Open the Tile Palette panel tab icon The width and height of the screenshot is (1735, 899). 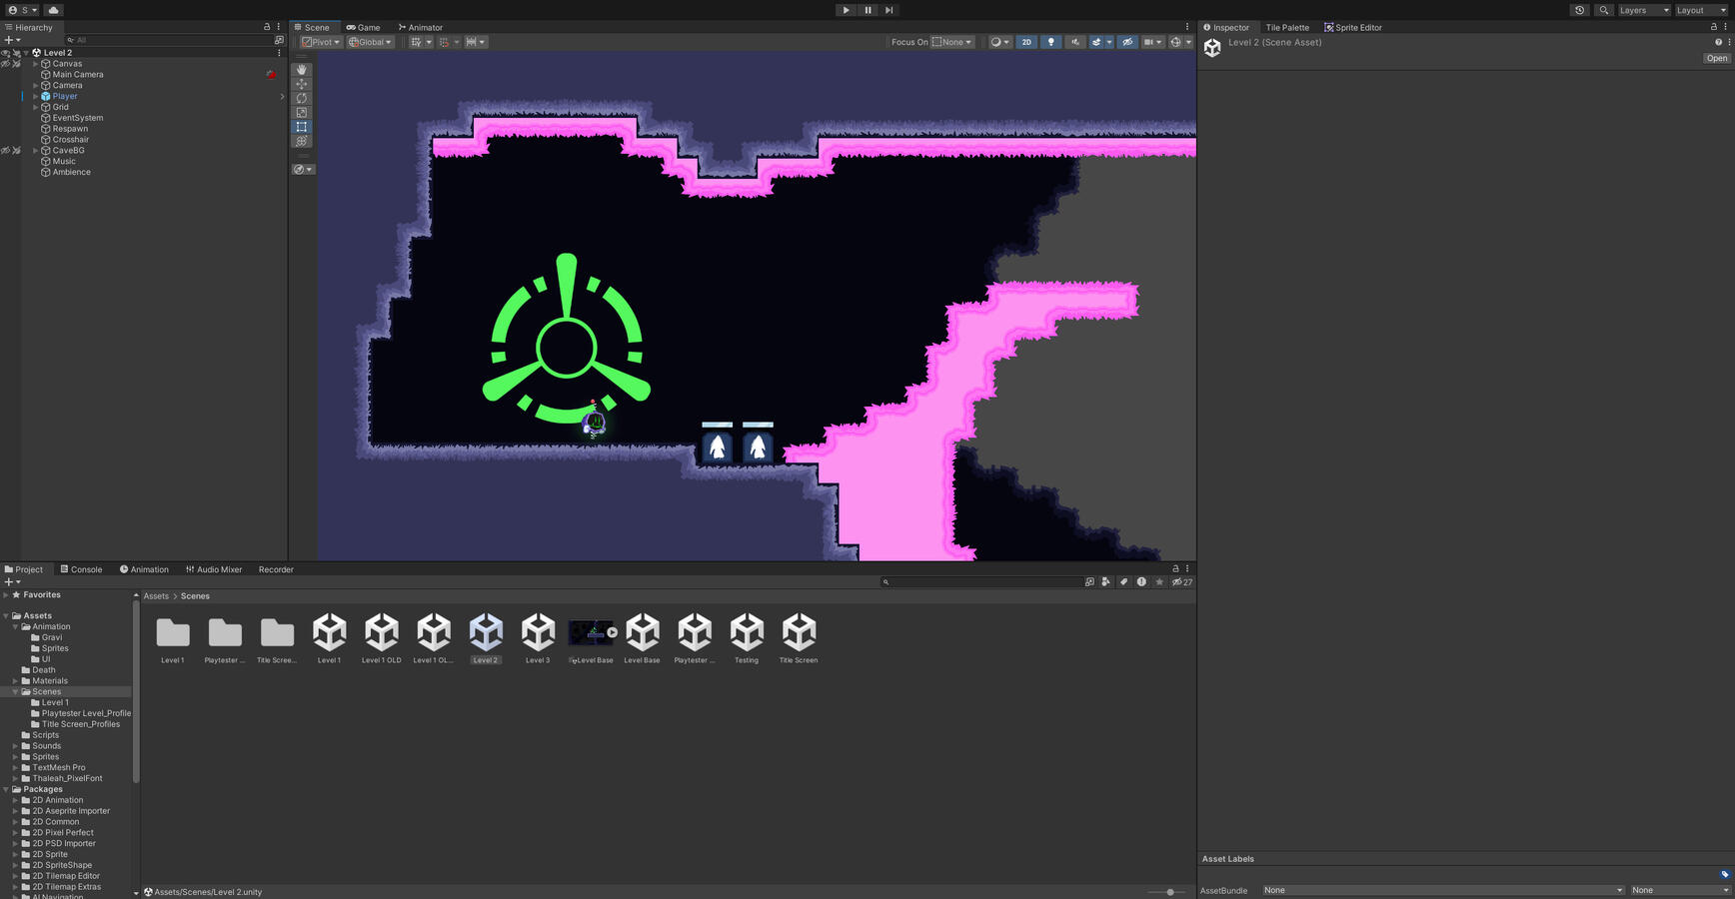click(x=1286, y=27)
